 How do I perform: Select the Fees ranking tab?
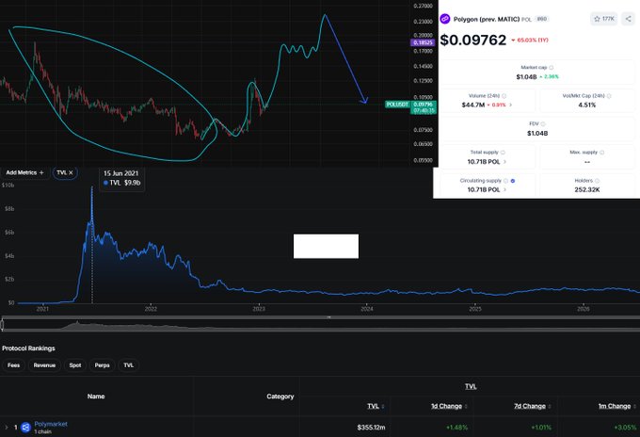point(13,365)
